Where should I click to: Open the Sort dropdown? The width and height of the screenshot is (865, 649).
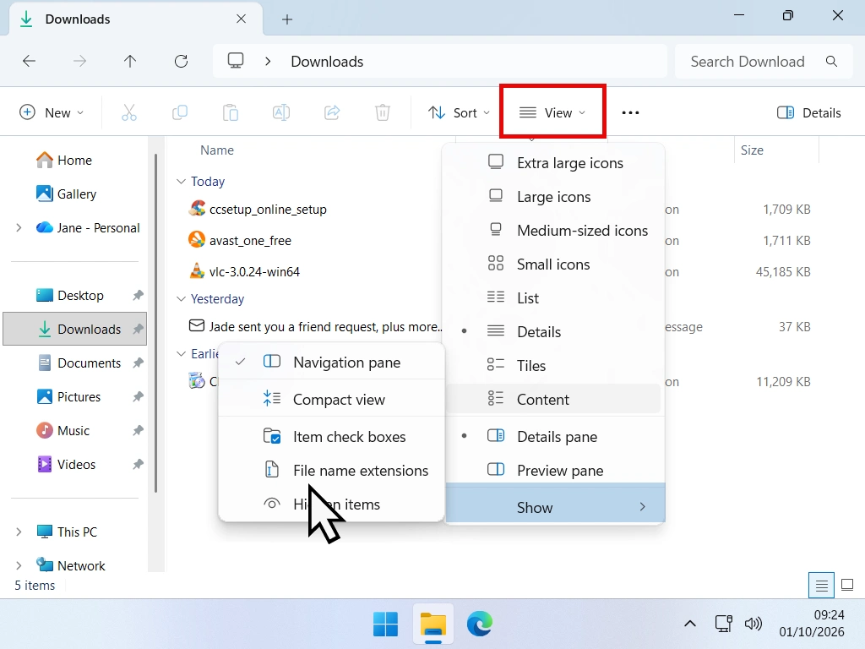(x=459, y=112)
